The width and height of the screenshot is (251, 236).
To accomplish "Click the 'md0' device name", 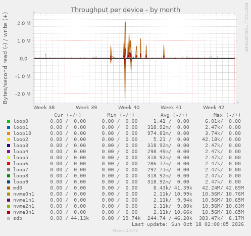I will tap(18, 188).
